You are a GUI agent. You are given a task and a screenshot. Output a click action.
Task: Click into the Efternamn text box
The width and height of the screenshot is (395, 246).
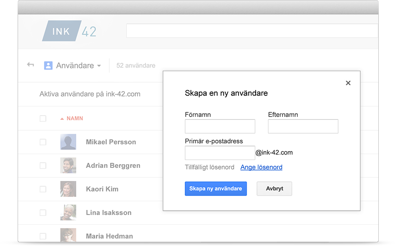(303, 126)
